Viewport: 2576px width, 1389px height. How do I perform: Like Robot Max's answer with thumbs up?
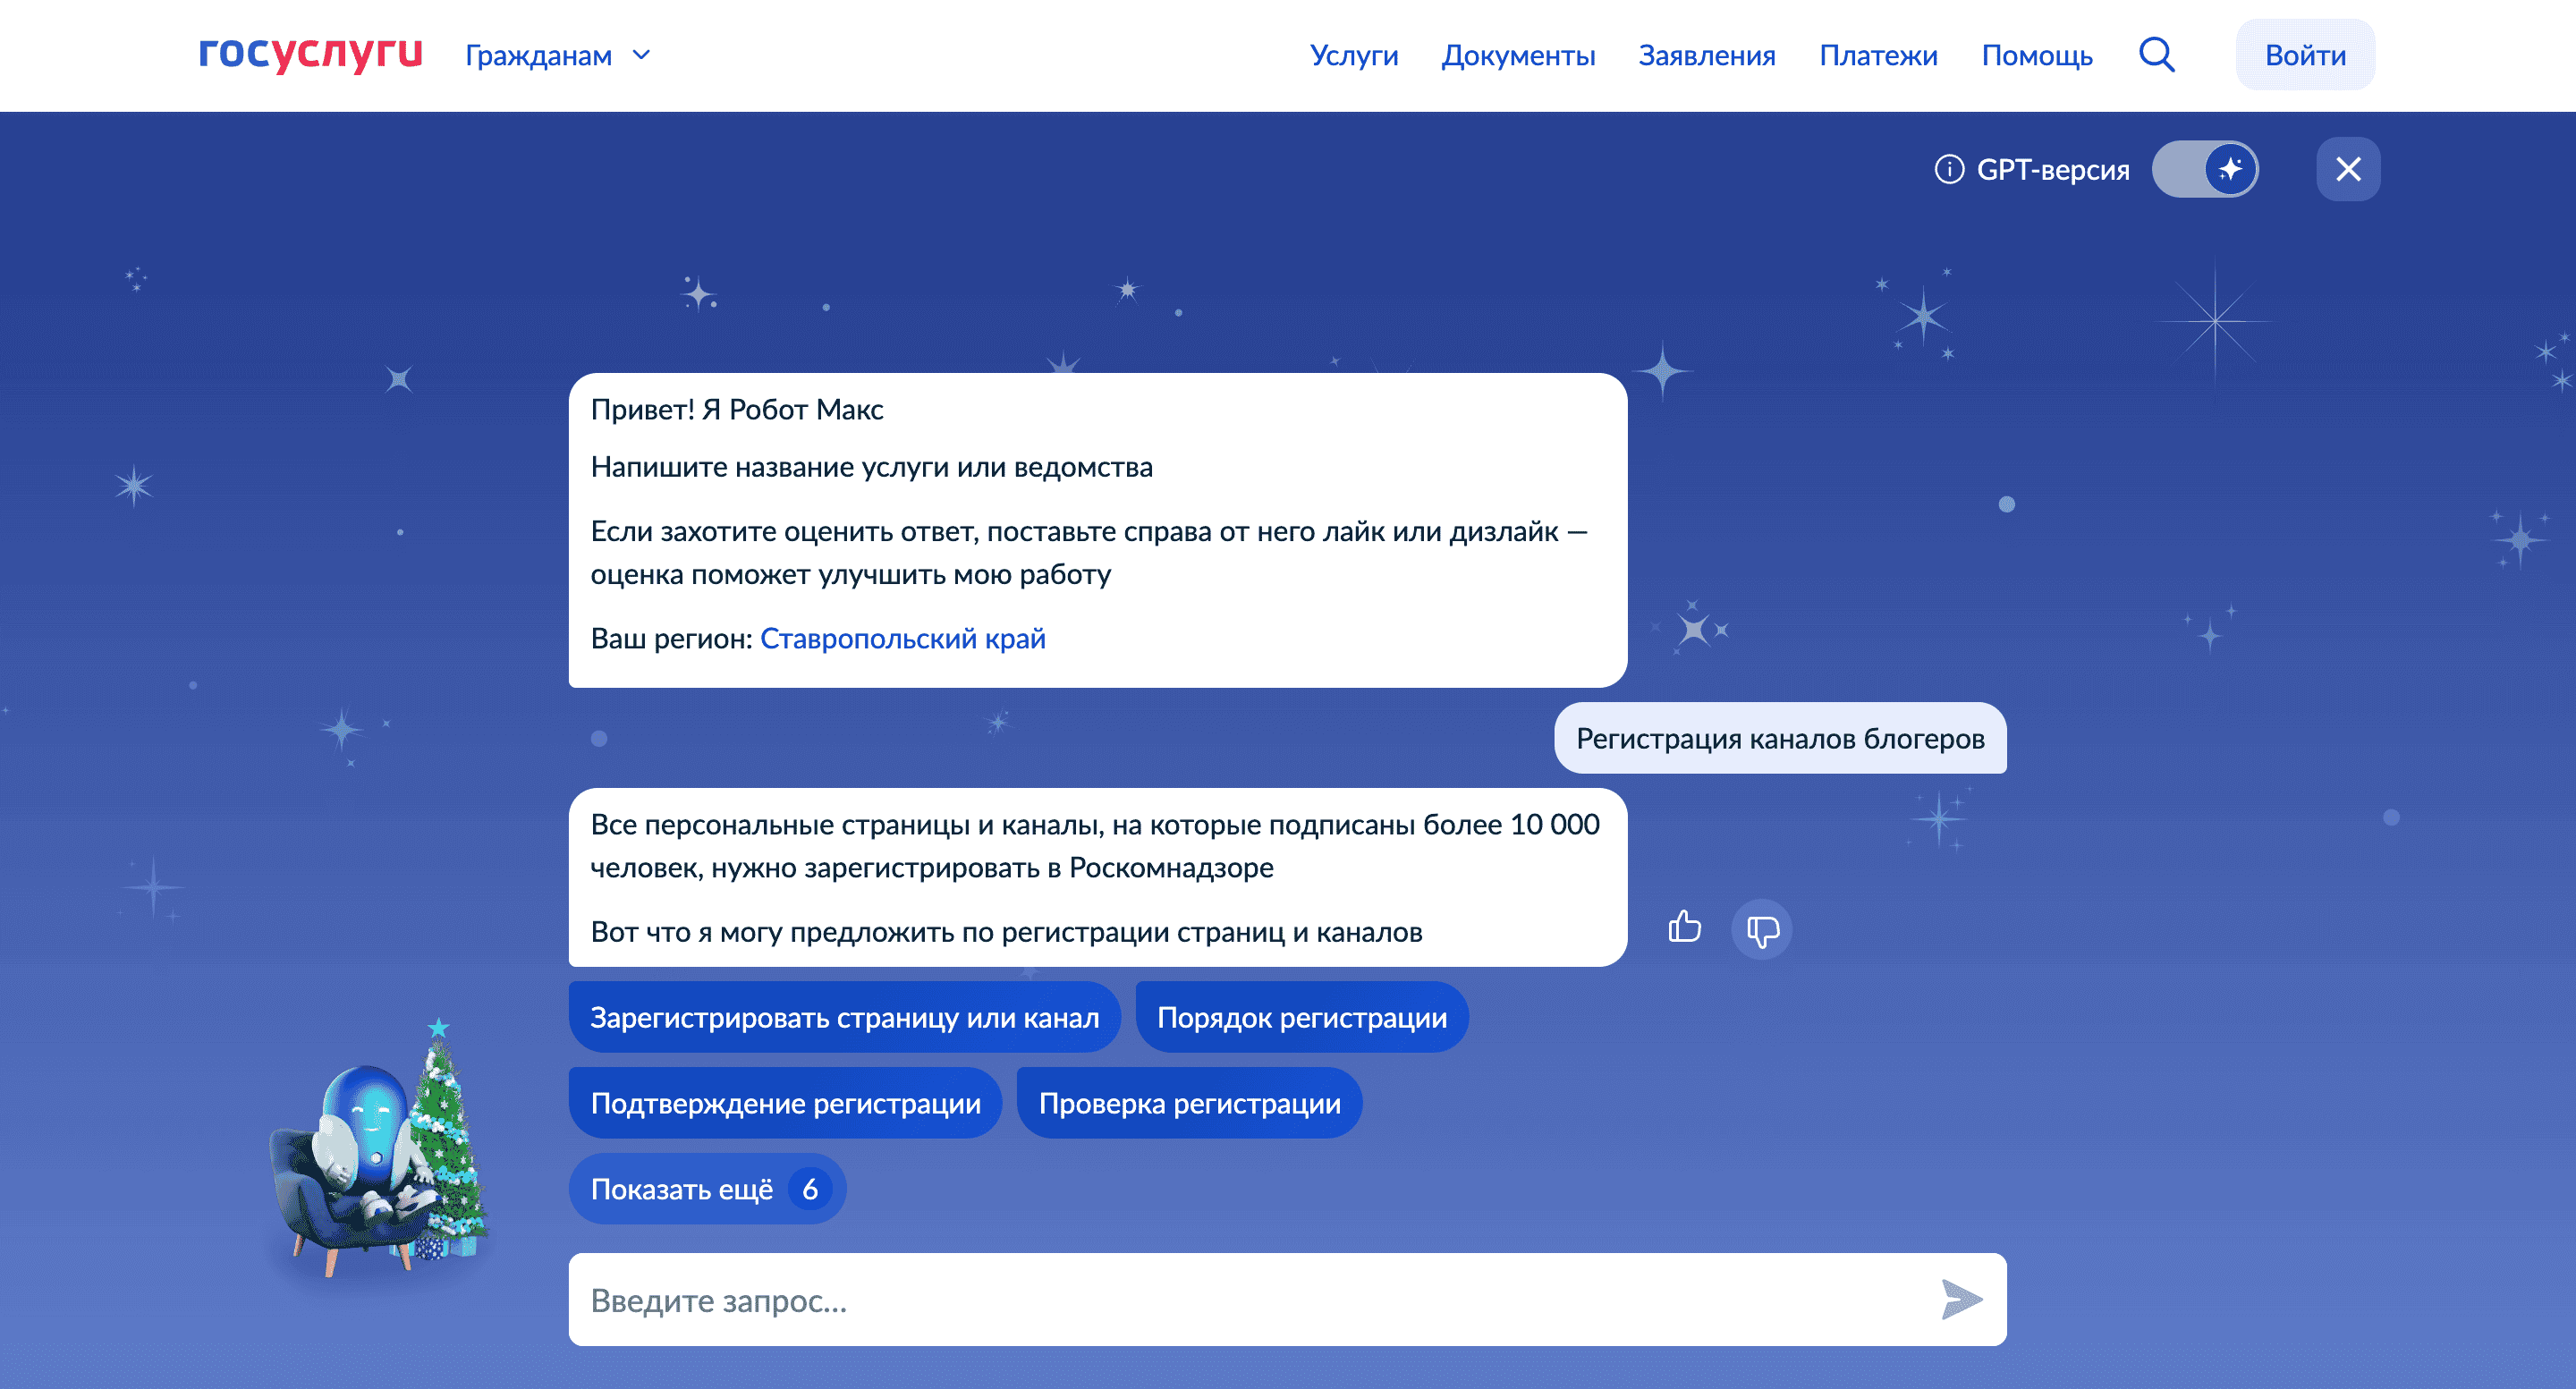pyautogui.click(x=1684, y=928)
